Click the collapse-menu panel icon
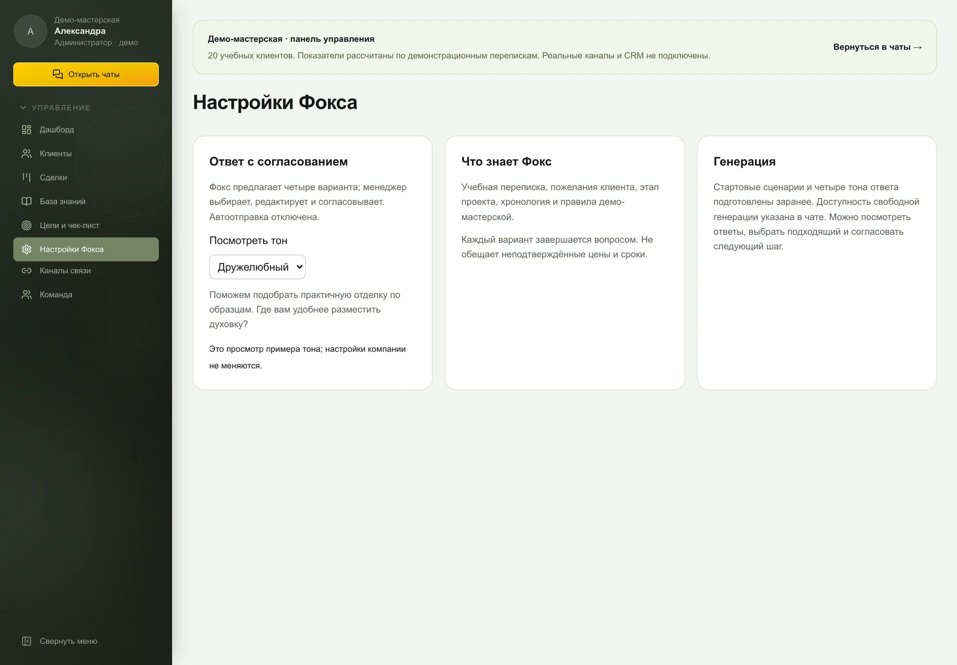957x665 pixels. coord(26,641)
